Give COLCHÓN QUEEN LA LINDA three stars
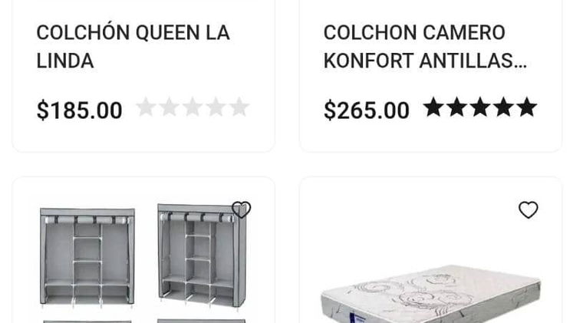The height and width of the screenshot is (323, 573). [193, 107]
